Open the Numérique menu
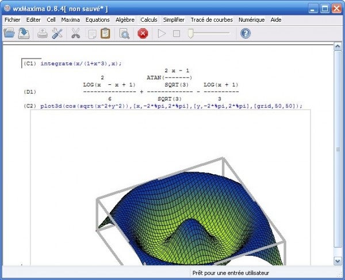 (x=251, y=20)
